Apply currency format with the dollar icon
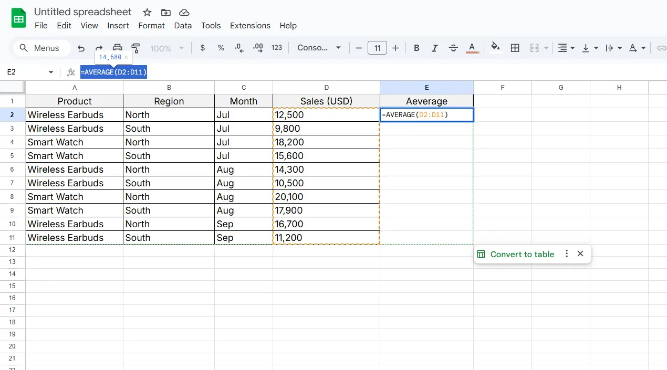 203,48
